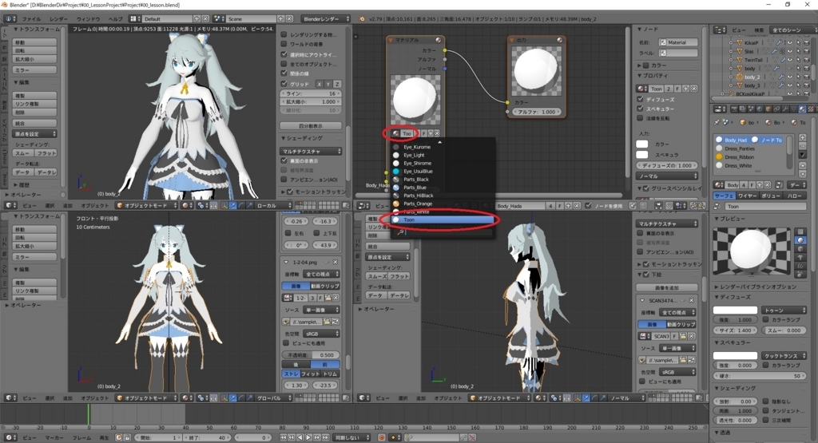The width and height of the screenshot is (818, 443).
Task: Move material slot up arrow
Action: coord(802,166)
